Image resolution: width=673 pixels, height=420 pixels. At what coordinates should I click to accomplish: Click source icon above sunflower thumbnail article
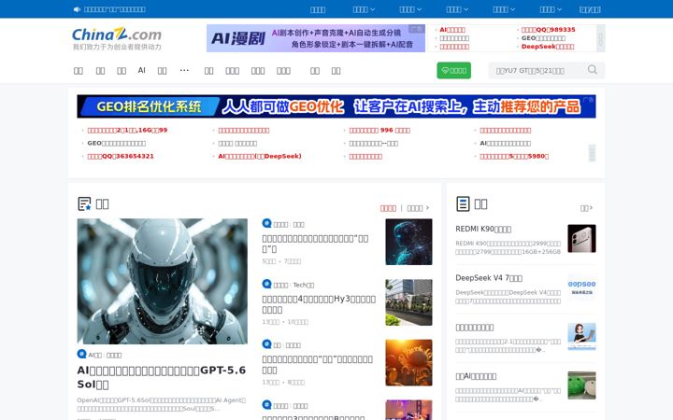pos(267,344)
